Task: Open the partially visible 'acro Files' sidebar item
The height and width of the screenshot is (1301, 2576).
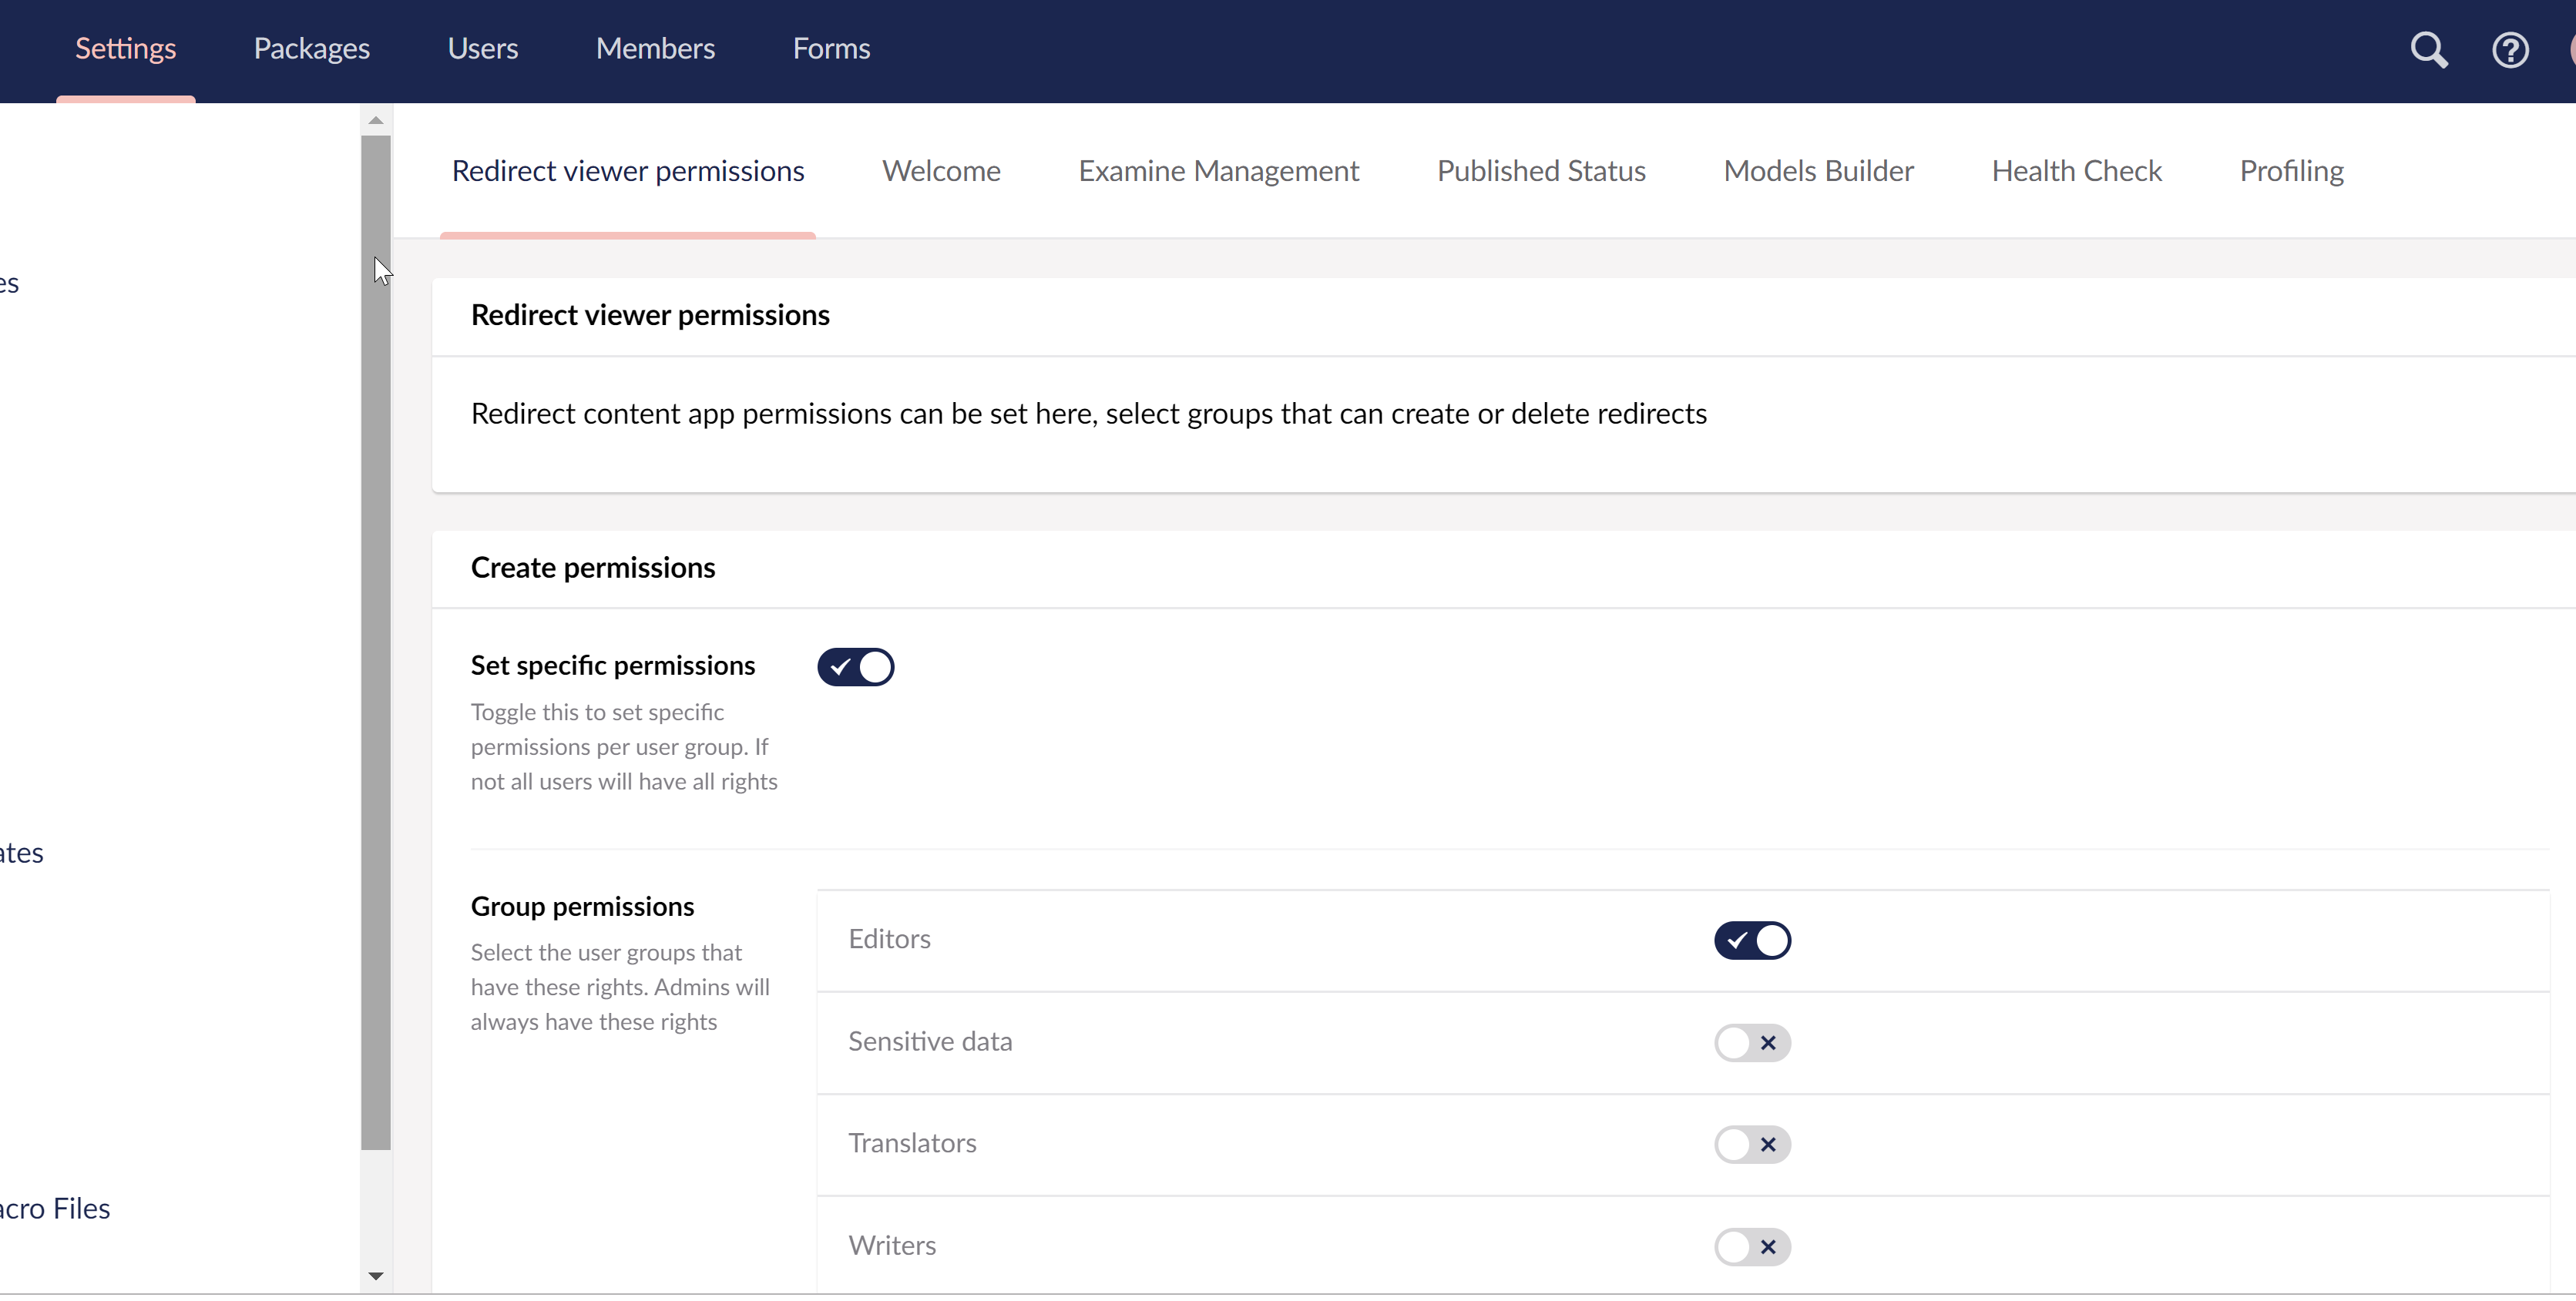Action: 55,1208
